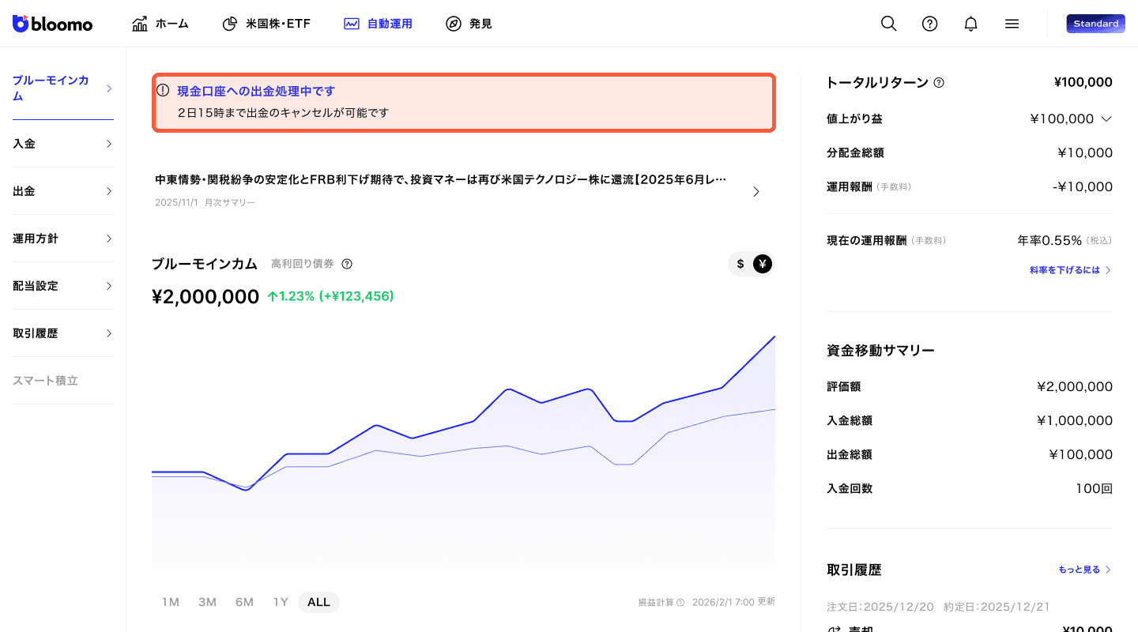Viewport: 1138px width, 632px height.
Task: Click chevron next to 出金 sidebar
Action: pyautogui.click(x=109, y=191)
